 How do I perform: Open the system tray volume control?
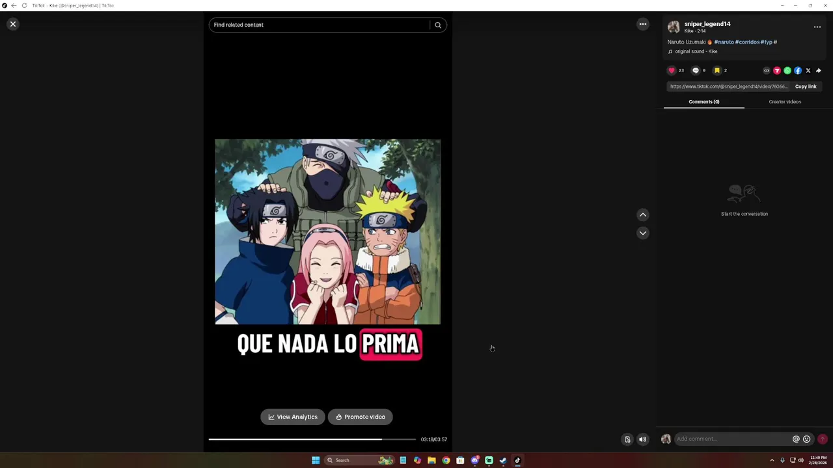tap(800, 460)
